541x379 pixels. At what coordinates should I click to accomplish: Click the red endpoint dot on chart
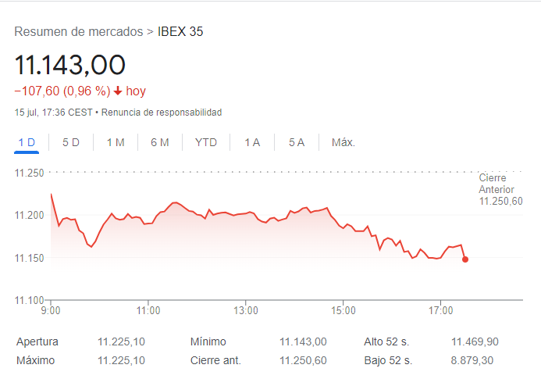pyautogui.click(x=465, y=259)
